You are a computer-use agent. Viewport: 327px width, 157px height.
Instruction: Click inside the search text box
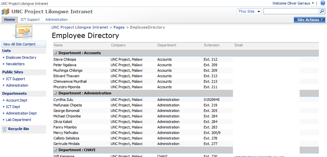point(291,11)
